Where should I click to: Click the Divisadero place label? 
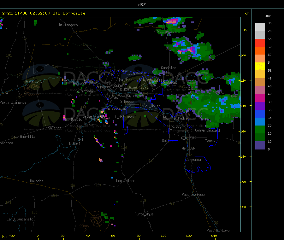pos(68,25)
